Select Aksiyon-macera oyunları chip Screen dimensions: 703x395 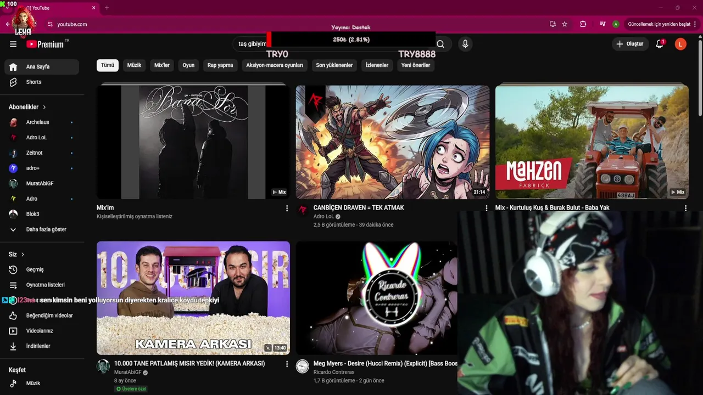pyautogui.click(x=275, y=65)
